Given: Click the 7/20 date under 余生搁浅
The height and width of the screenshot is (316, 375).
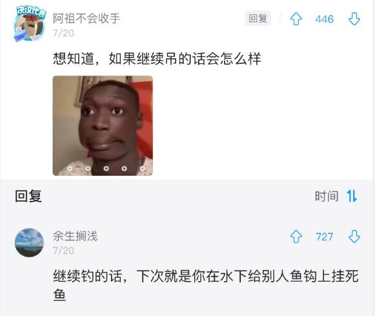Looking at the screenshot, I should [63, 251].
